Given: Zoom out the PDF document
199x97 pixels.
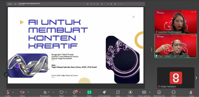Looking at the screenshot, I should tap(91, 4).
